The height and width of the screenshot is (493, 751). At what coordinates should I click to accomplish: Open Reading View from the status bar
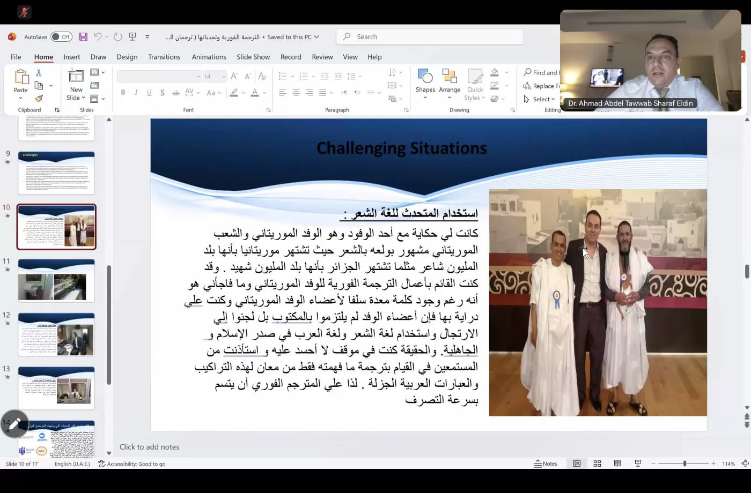point(617,463)
